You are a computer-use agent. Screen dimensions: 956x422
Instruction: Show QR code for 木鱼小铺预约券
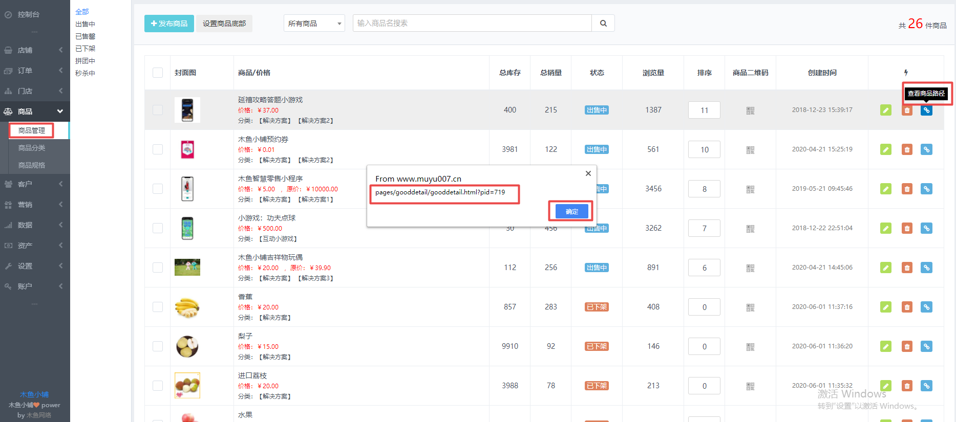click(x=750, y=150)
